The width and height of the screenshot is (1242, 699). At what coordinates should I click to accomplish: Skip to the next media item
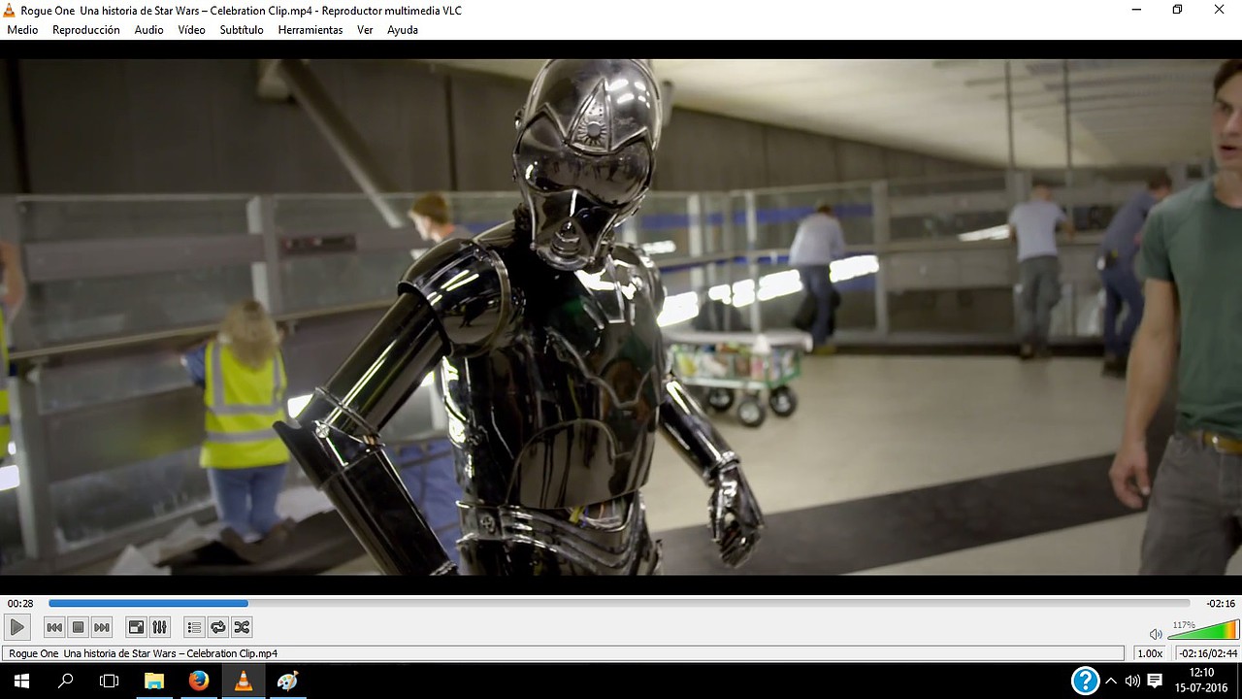[102, 627]
